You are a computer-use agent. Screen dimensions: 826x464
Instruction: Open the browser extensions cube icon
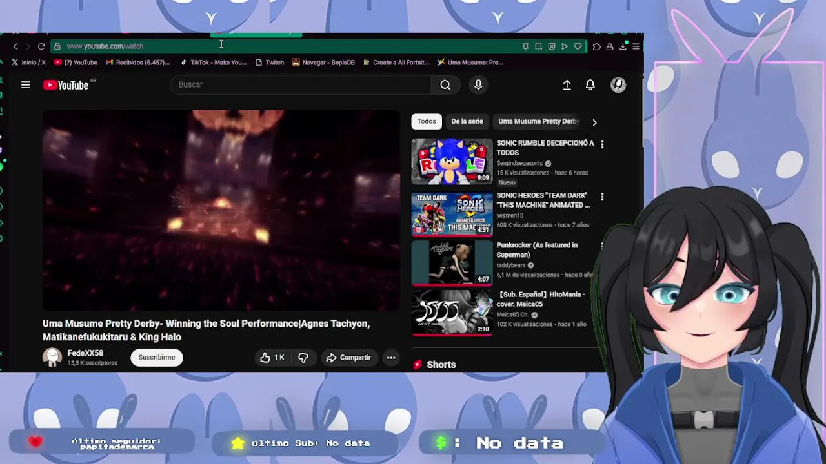click(596, 46)
